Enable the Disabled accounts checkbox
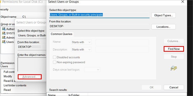Viewport: 193px width, 96px height. 55,57
